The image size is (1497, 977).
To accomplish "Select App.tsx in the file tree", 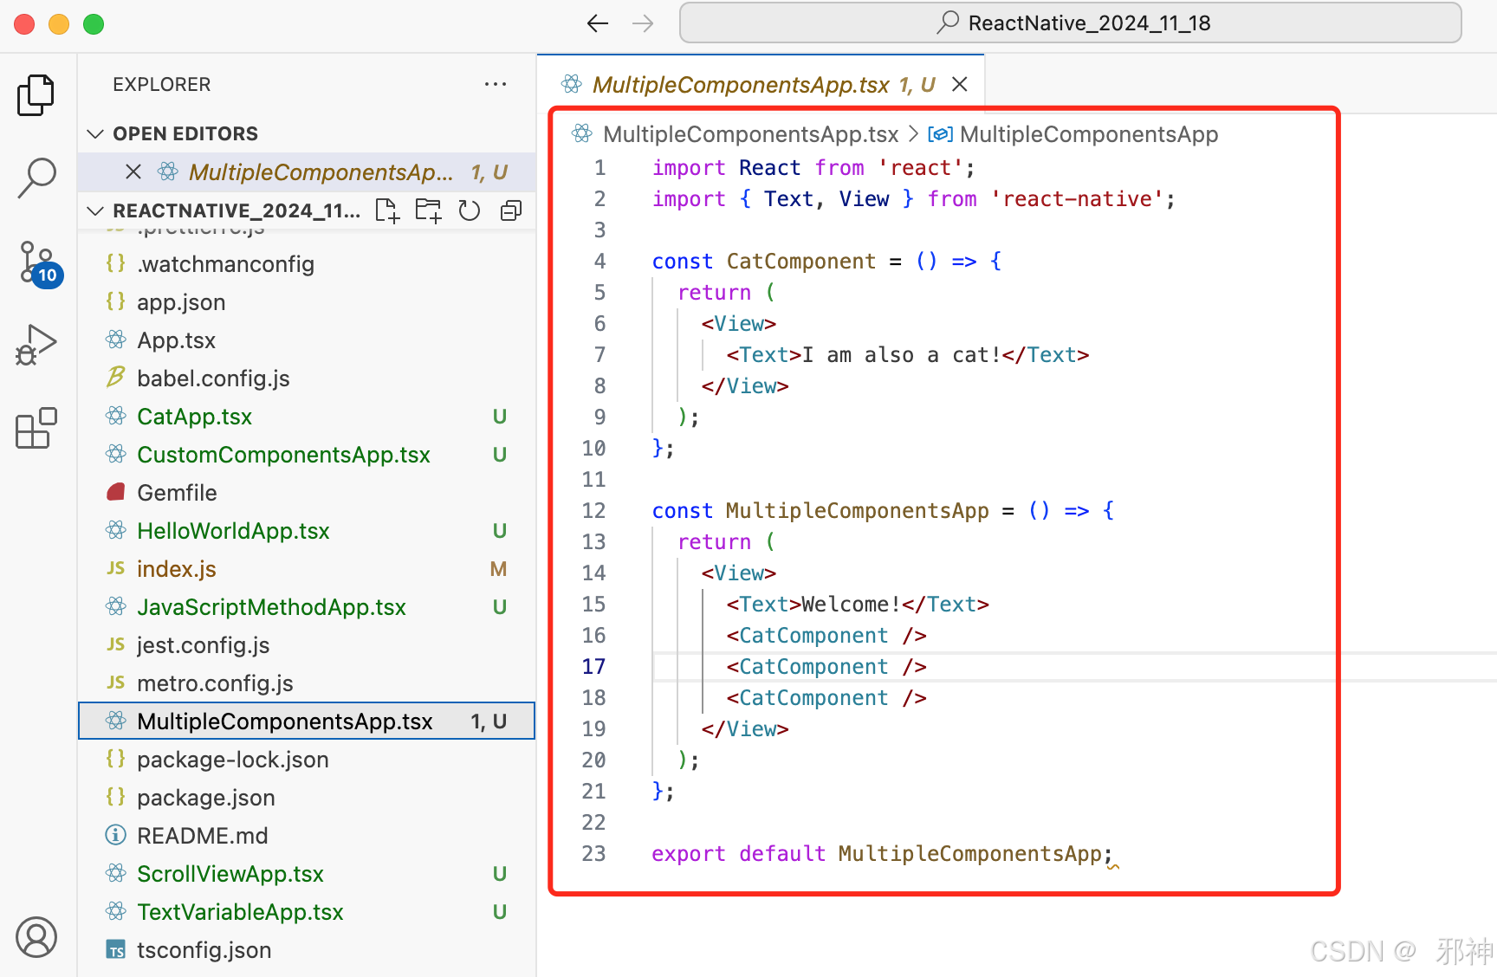I will click(176, 340).
